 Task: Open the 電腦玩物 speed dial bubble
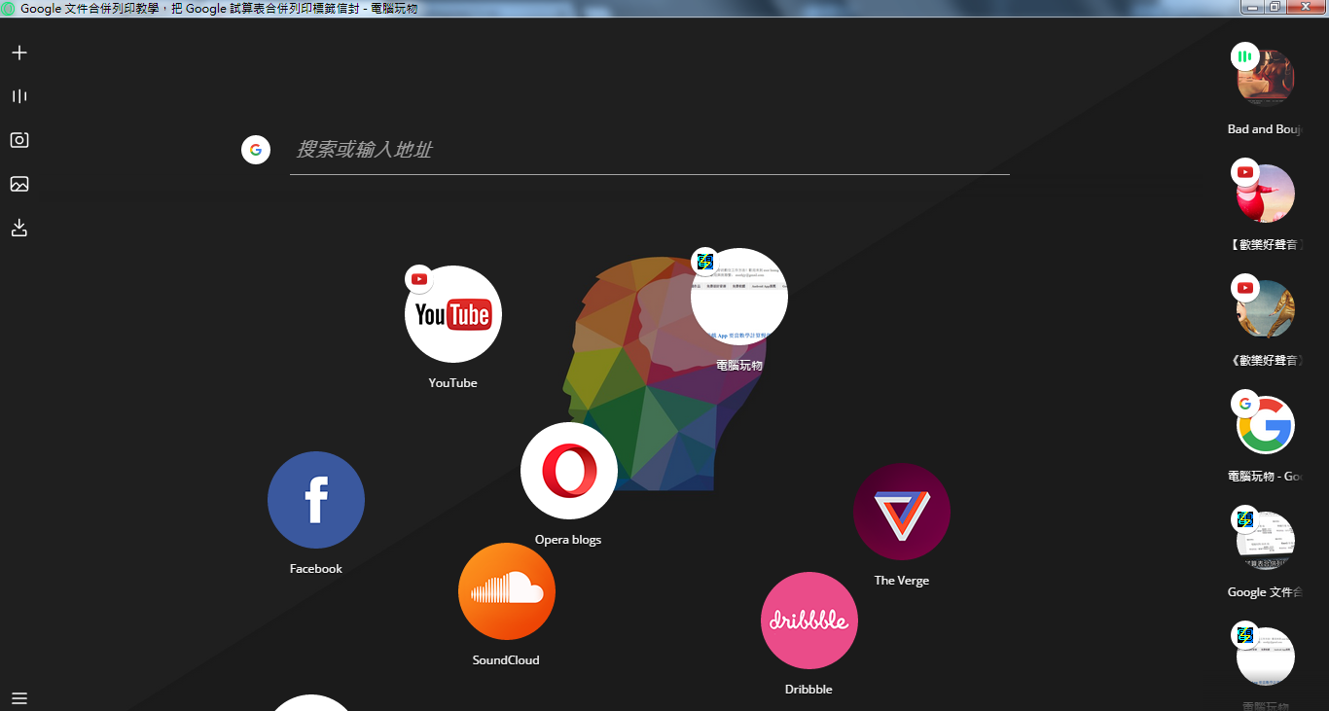click(x=739, y=297)
